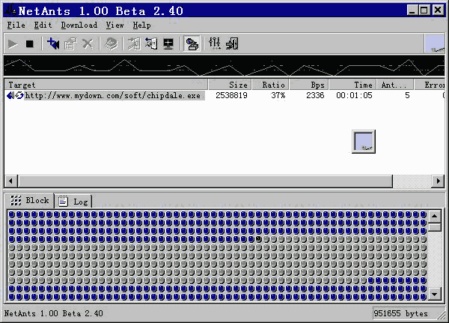This screenshot has width=449, height=323.
Task: Click the Start download play icon
Action: [13, 43]
